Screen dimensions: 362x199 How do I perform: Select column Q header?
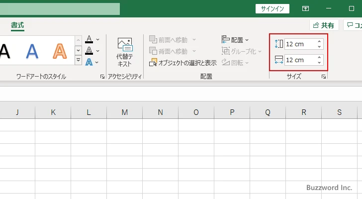(x=268, y=112)
